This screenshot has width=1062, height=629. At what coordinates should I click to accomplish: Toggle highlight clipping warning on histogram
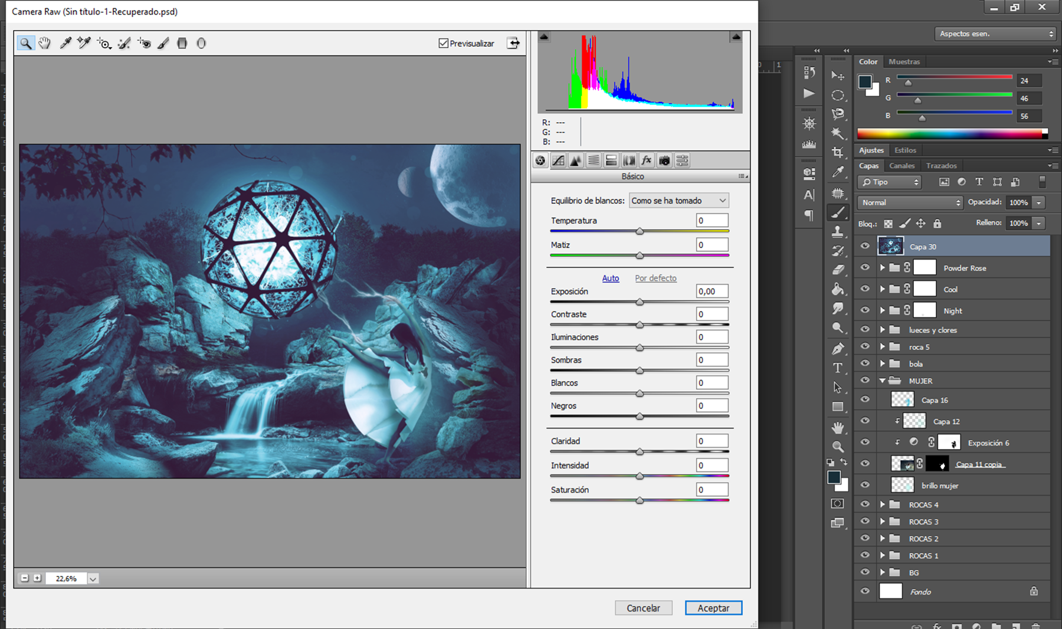click(736, 37)
